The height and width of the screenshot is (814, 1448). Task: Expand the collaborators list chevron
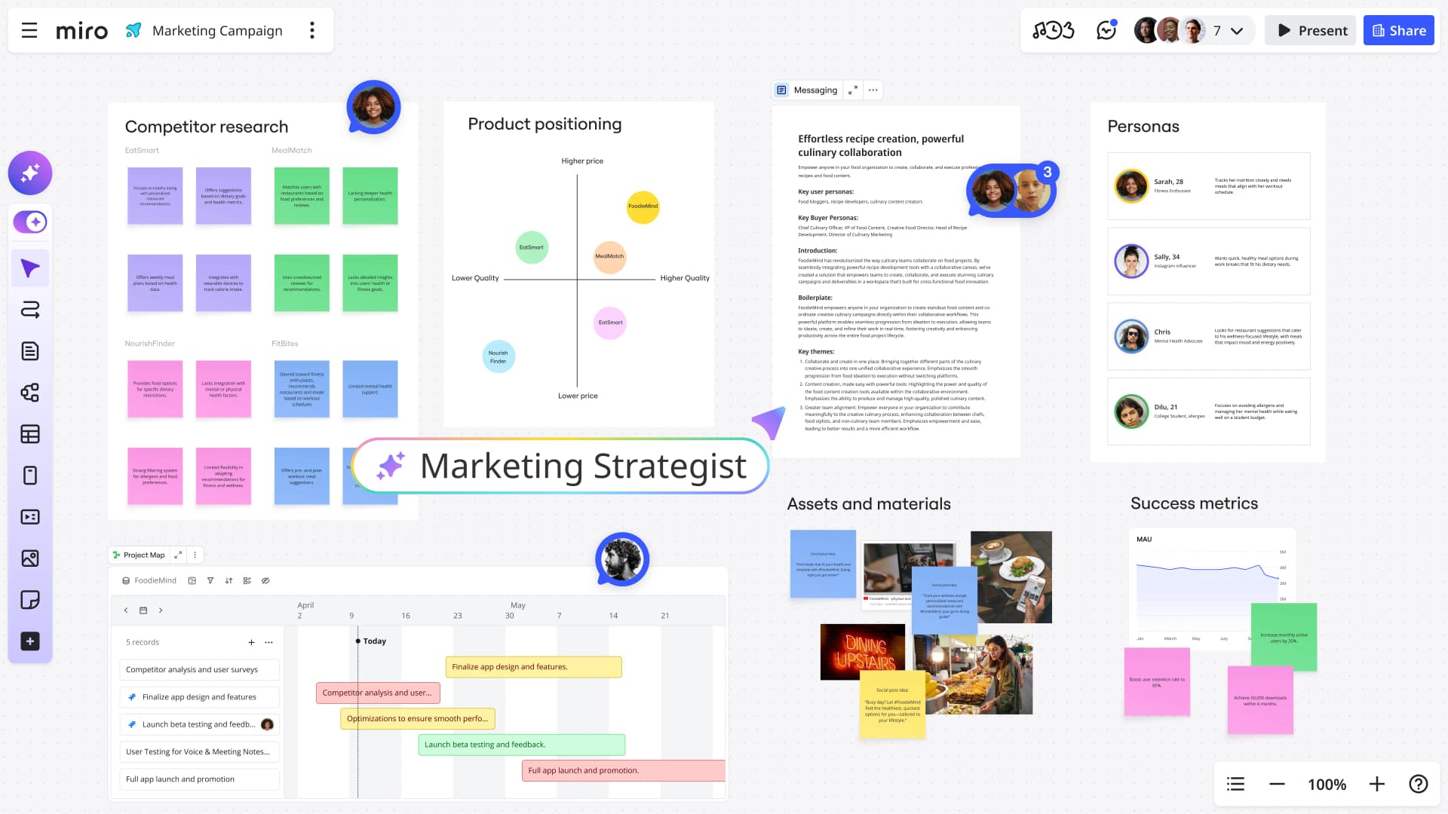point(1237,31)
